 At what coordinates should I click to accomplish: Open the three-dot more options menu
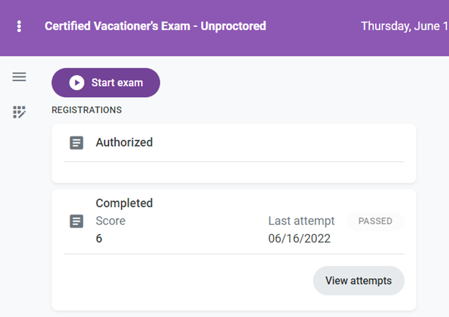pyautogui.click(x=19, y=26)
